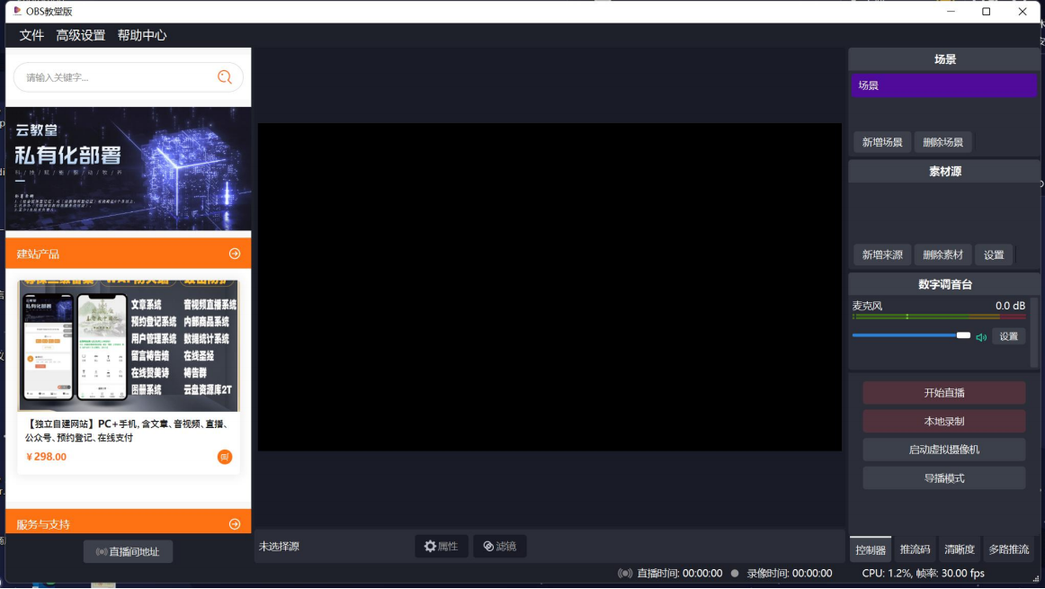
Task: Switch to the 推流码 tab
Action: point(915,549)
